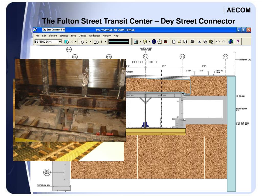Expand the active color dropdown arrow

[x=75, y=42]
